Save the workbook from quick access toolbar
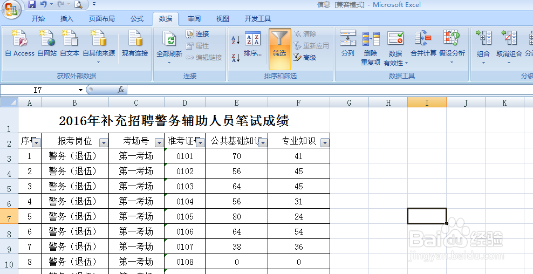533x274 pixels. point(32,4)
